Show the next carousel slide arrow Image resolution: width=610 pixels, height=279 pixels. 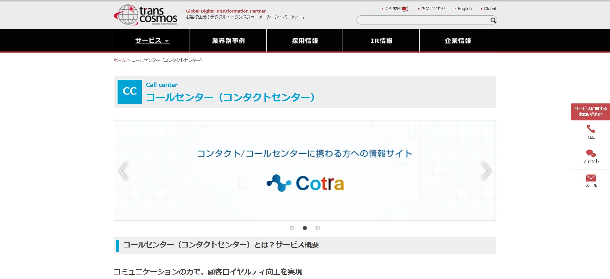(x=486, y=171)
